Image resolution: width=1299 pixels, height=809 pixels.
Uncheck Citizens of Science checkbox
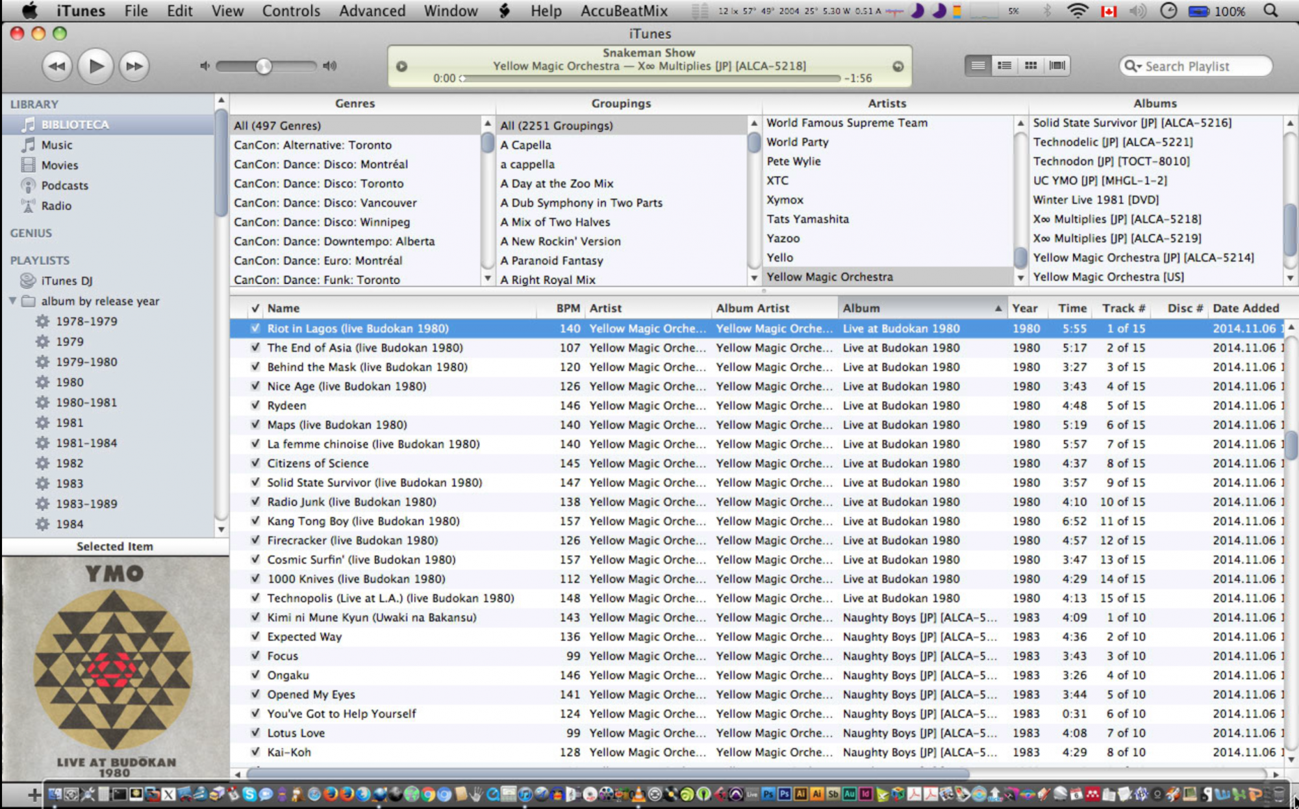pyautogui.click(x=255, y=463)
